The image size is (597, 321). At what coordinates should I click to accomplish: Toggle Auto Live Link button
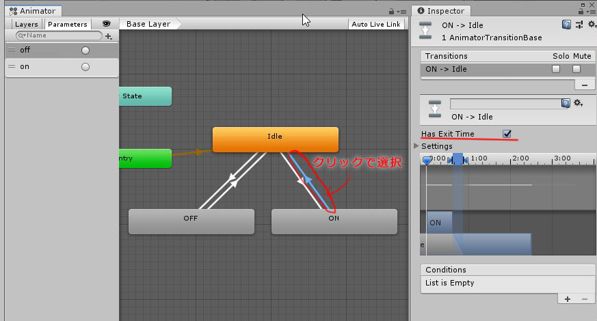click(x=376, y=24)
